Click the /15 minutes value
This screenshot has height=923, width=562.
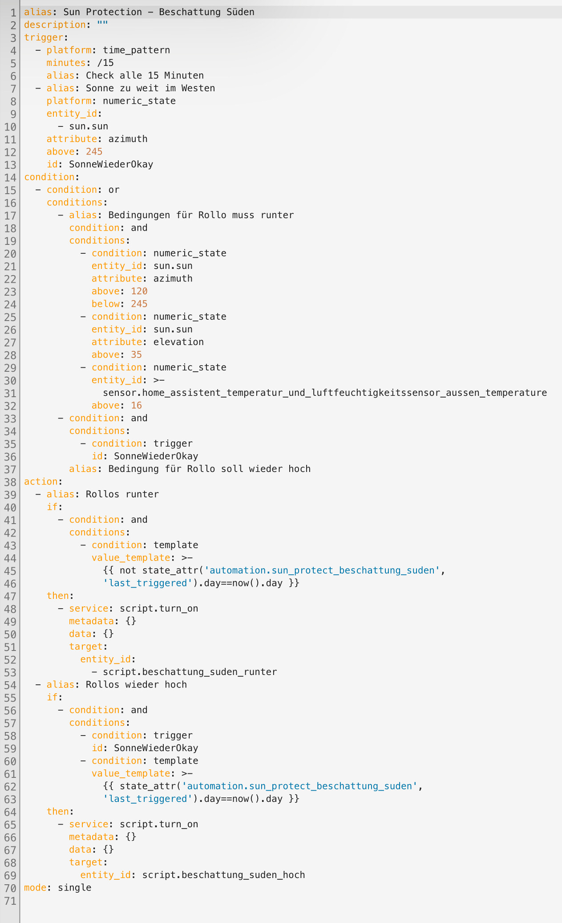(105, 63)
